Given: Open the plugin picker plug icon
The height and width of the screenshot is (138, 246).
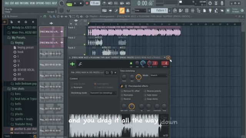Looking at the screenshot, I should 210,11.
